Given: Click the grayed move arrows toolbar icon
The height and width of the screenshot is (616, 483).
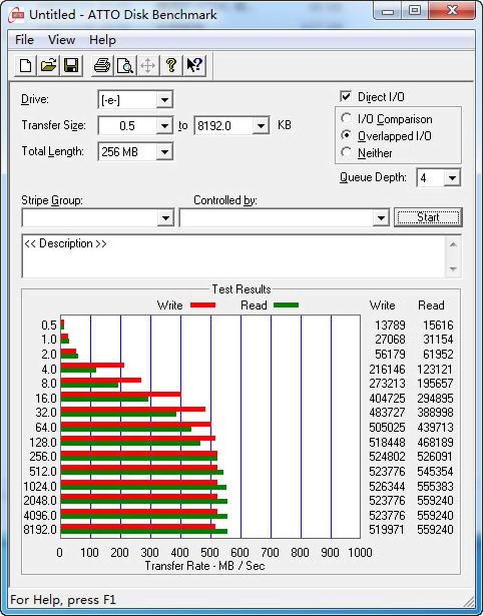Looking at the screenshot, I should click(148, 65).
